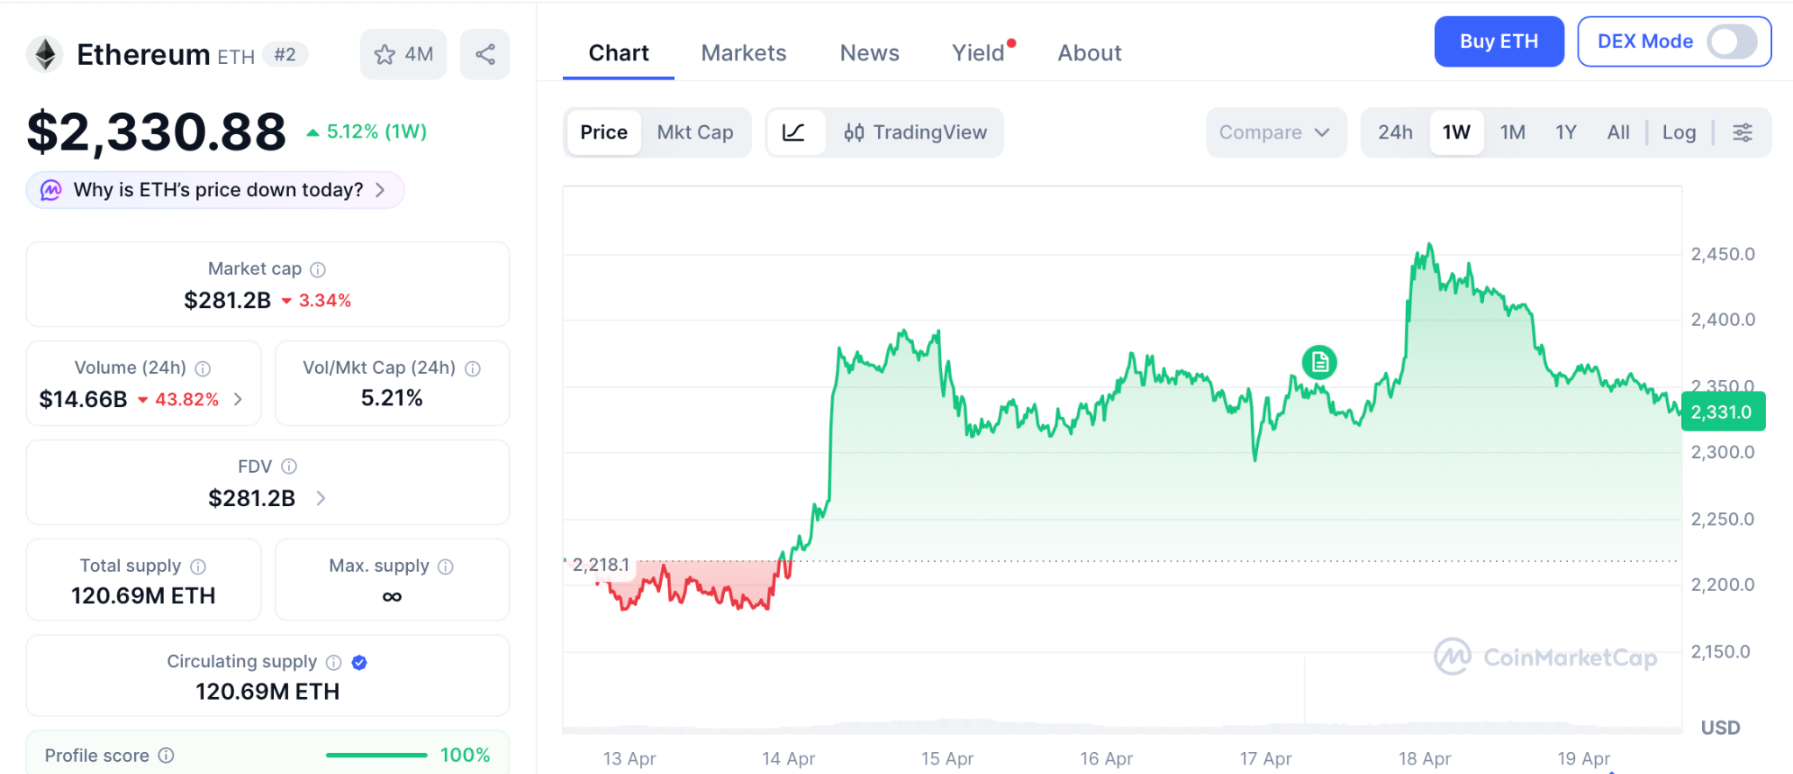Expand Volume (24h) details chevron
The width and height of the screenshot is (1793, 774).
point(238,399)
